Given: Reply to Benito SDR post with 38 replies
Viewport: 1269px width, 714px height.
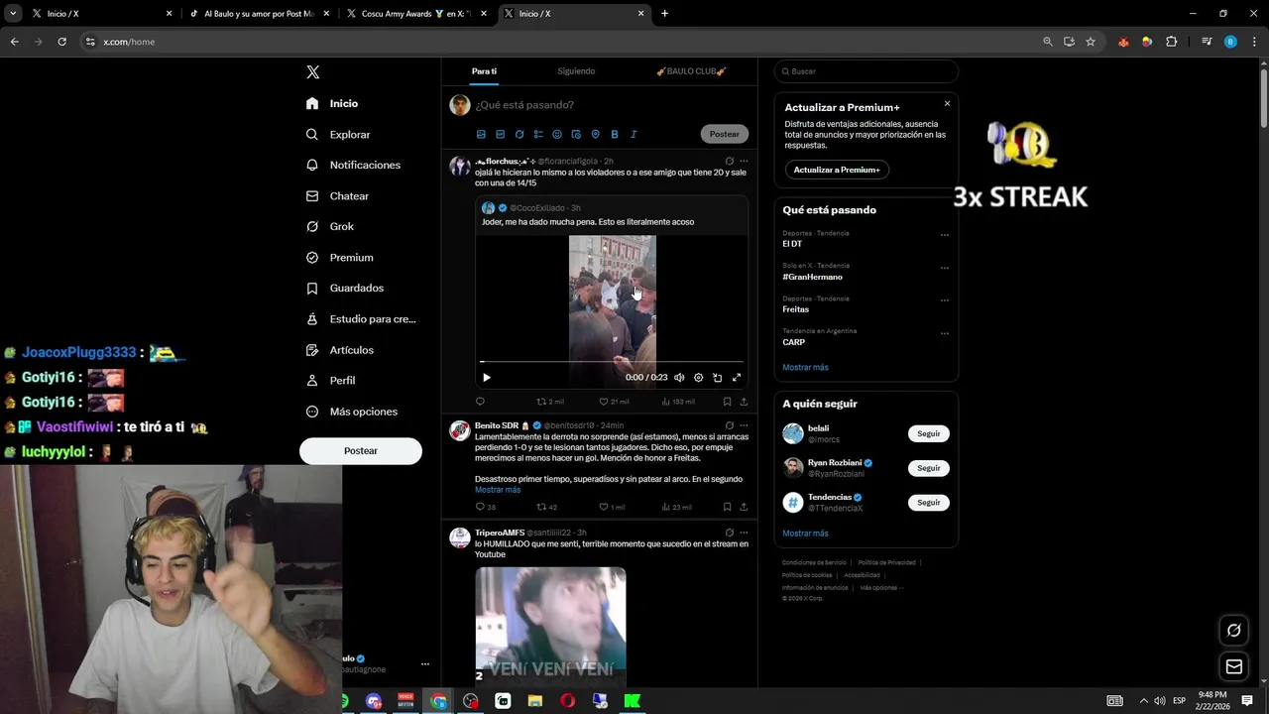Looking at the screenshot, I should (x=485, y=507).
